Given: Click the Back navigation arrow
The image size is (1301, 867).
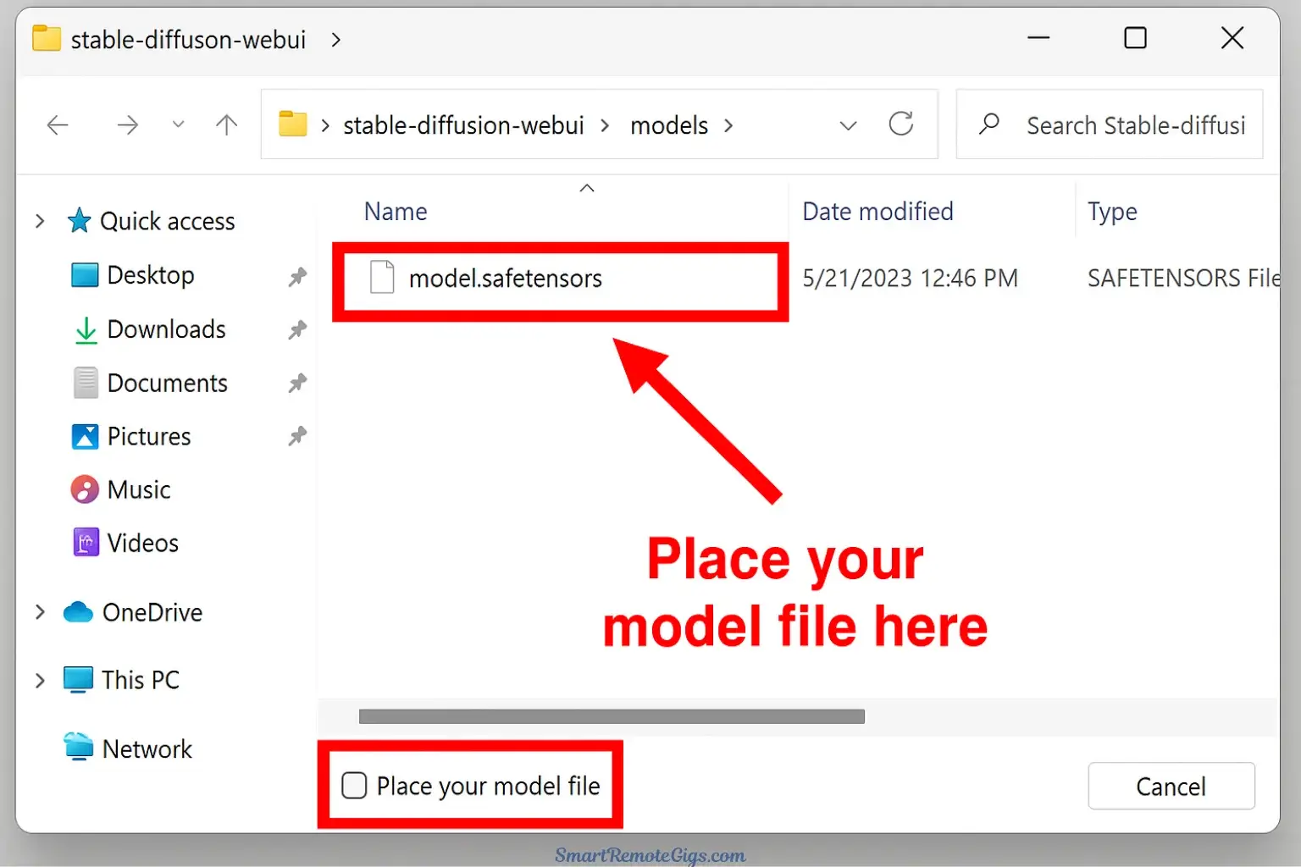Looking at the screenshot, I should (58, 125).
